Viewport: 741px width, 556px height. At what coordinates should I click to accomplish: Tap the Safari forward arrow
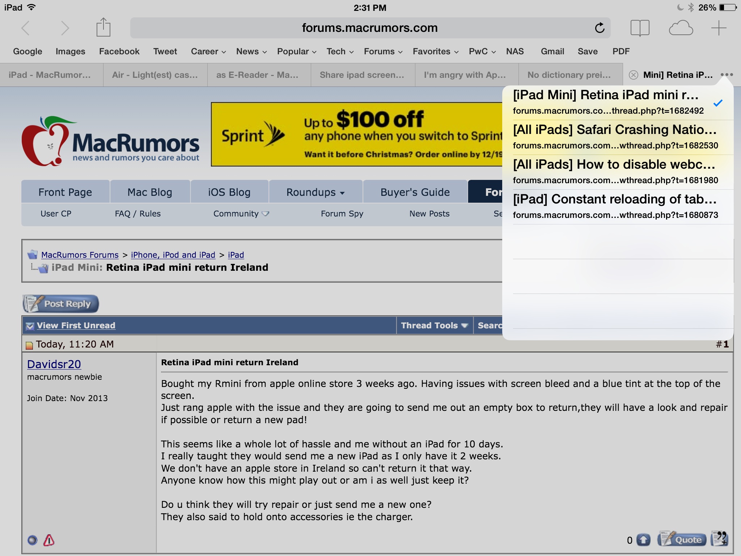(x=65, y=28)
